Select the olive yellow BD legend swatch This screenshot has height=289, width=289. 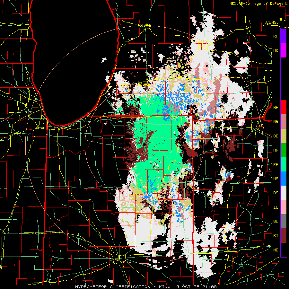284,136
